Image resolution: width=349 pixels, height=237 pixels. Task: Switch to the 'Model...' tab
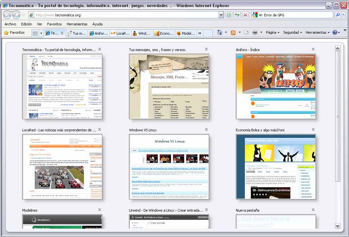[186, 33]
